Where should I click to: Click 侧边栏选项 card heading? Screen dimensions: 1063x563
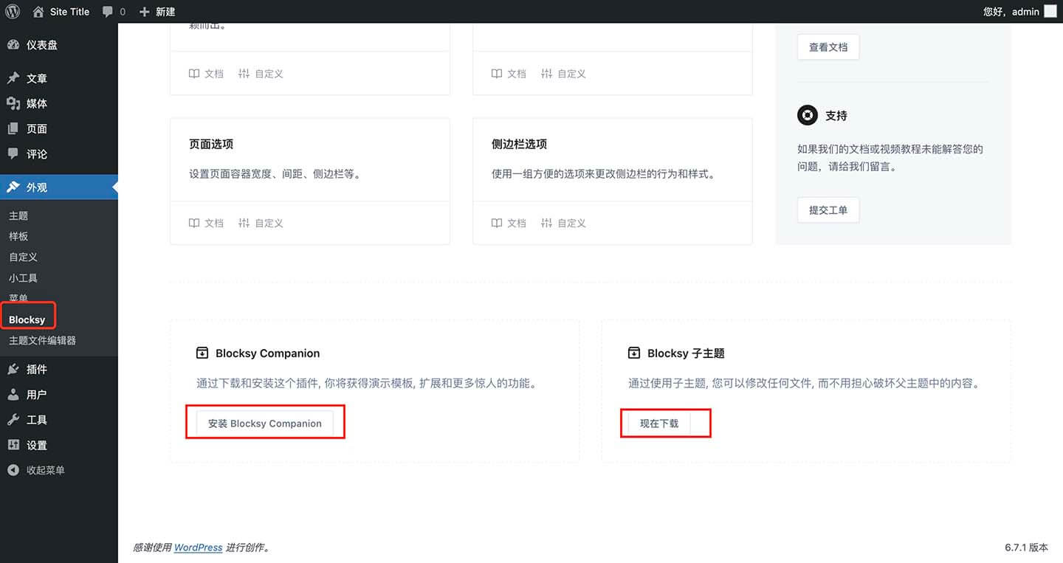[x=520, y=144]
